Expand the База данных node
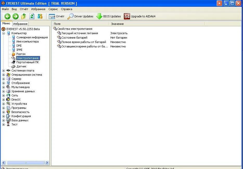The width and height of the screenshot is (243, 169). coord(3,120)
